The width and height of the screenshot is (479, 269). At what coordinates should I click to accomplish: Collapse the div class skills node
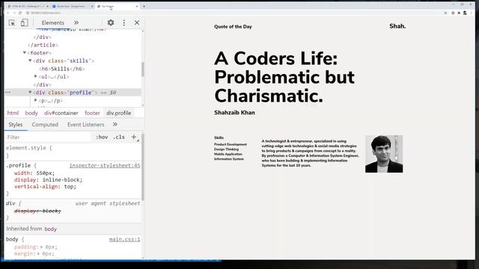point(30,61)
